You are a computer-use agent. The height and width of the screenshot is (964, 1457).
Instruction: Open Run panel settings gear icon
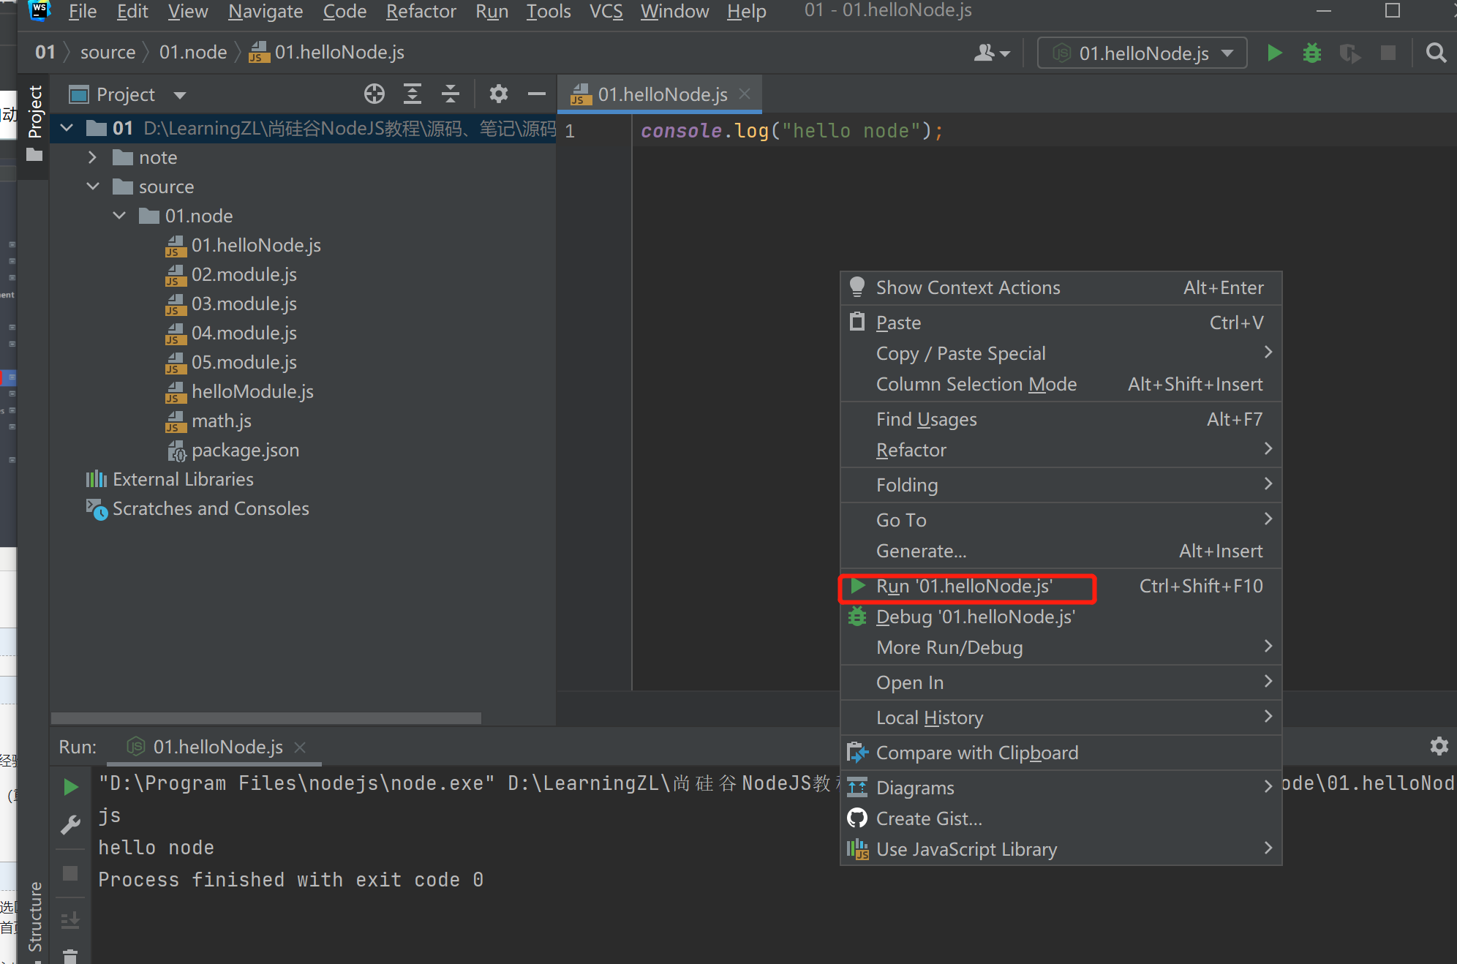[1439, 746]
